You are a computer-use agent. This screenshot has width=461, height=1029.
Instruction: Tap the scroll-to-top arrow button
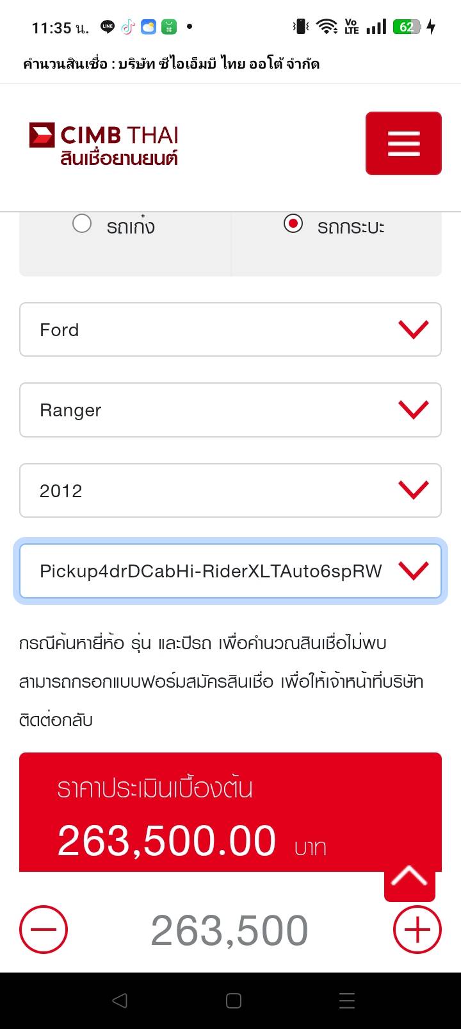(409, 878)
